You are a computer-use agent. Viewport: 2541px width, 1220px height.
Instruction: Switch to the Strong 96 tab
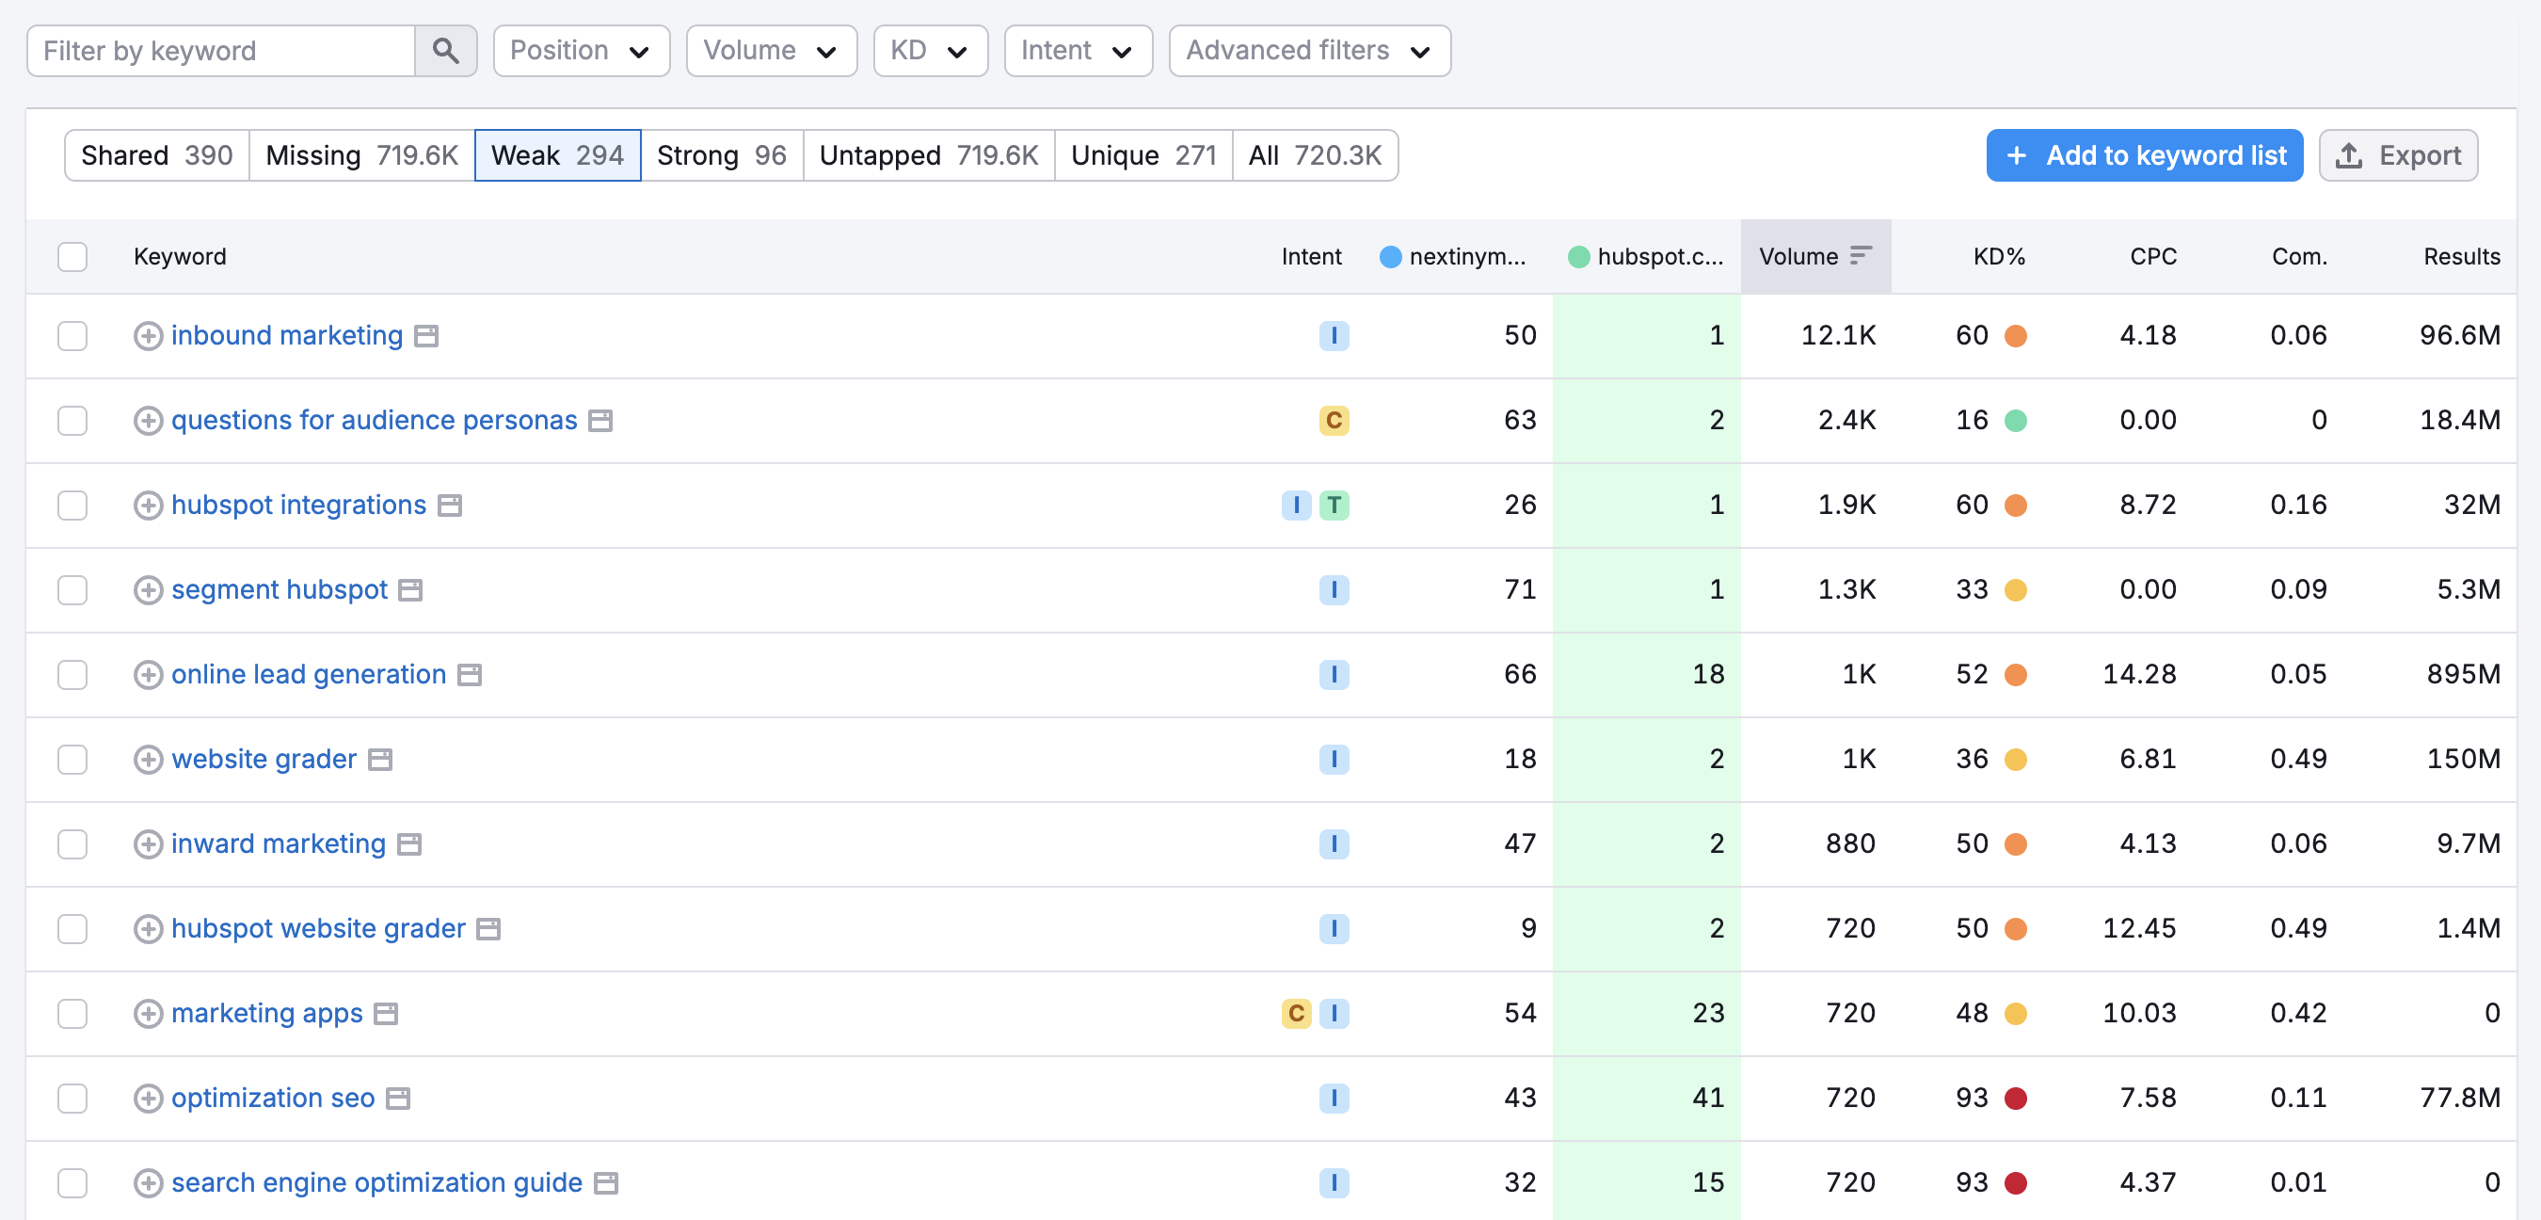pos(722,156)
